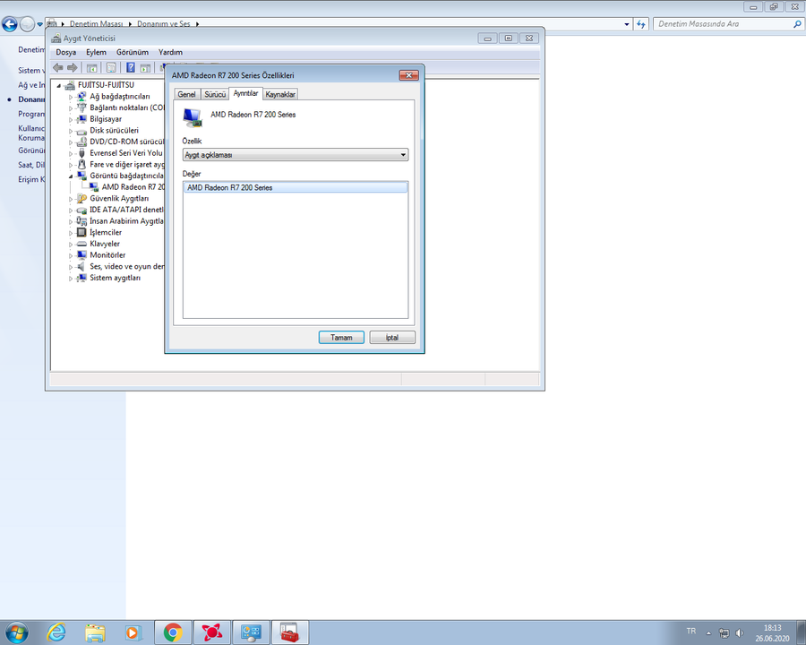806x645 pixels.
Task: Click the Tamam button
Action: coord(341,338)
